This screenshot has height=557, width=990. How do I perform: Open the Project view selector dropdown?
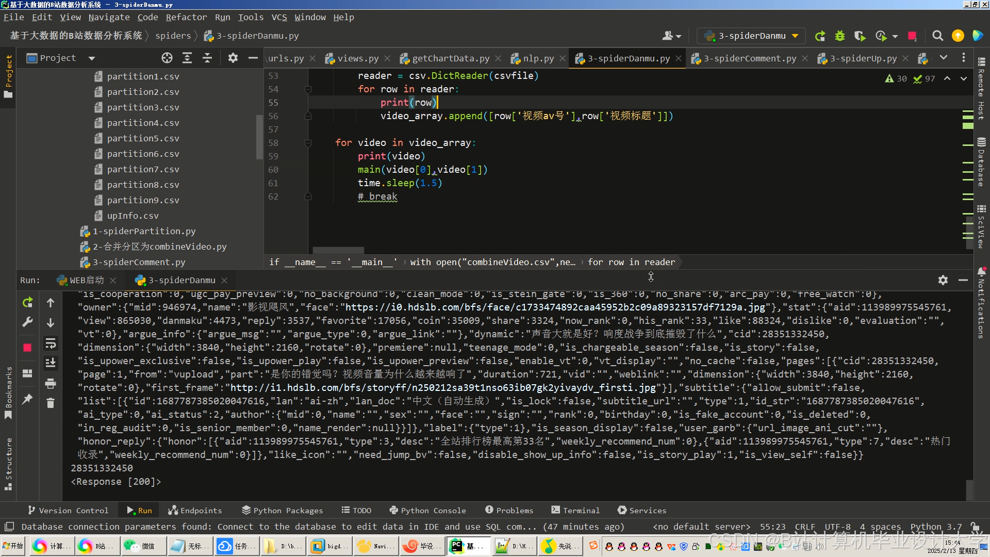pos(91,58)
